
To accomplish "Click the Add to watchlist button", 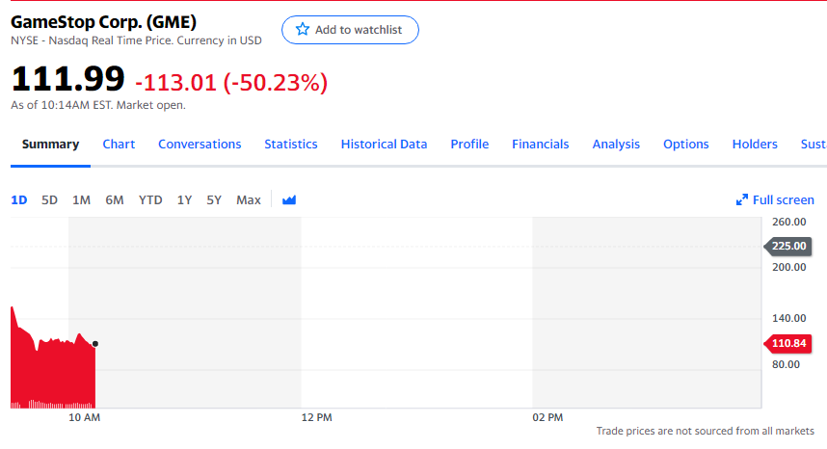I will click(x=350, y=30).
